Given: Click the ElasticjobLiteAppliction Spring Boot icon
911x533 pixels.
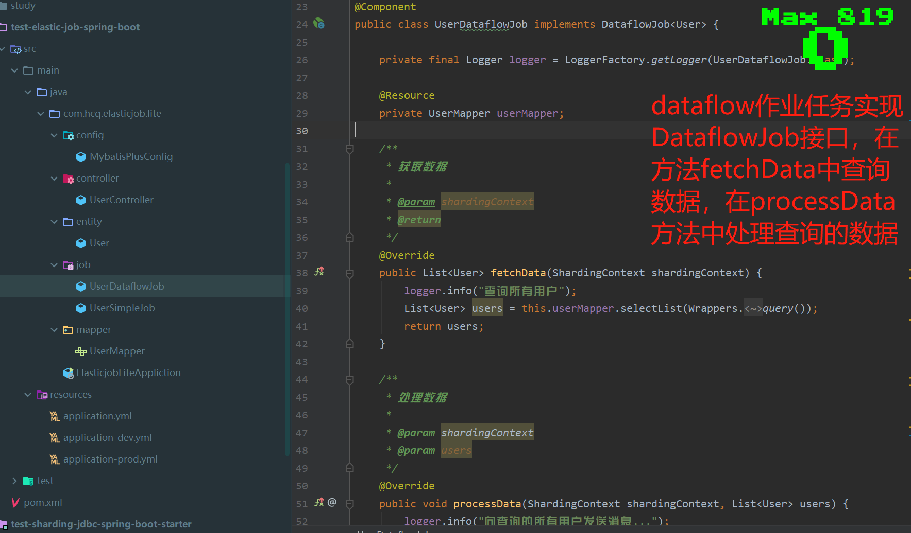Looking at the screenshot, I should click(69, 372).
